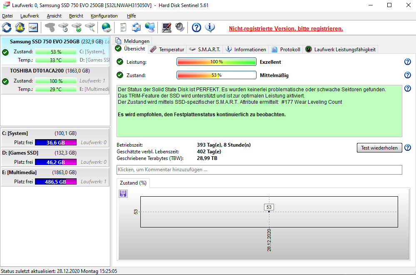Click green check icon of TOSHIBA drive

[x=5, y=82]
